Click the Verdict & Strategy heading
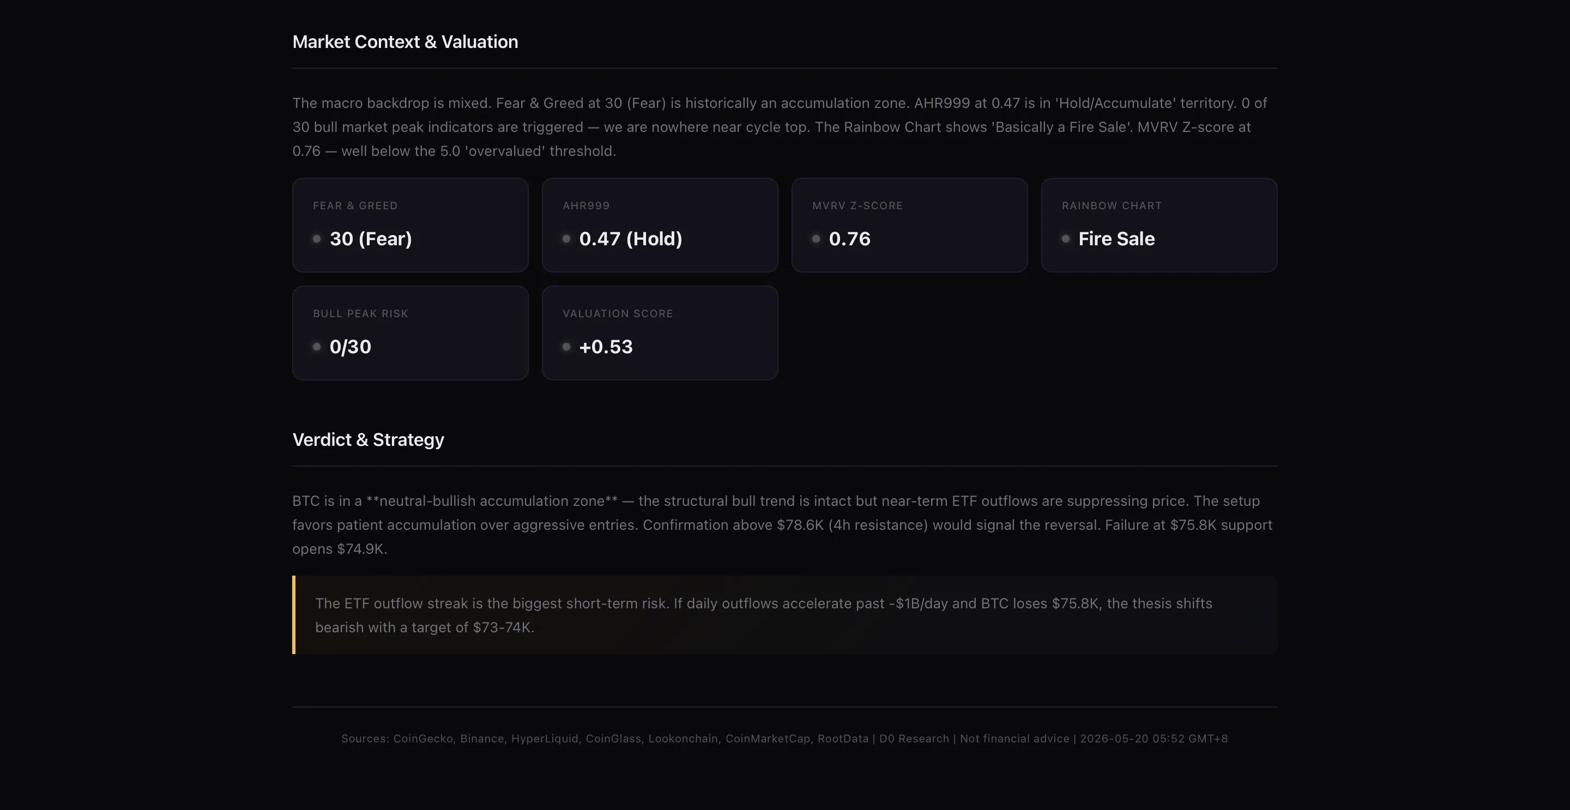 (368, 439)
